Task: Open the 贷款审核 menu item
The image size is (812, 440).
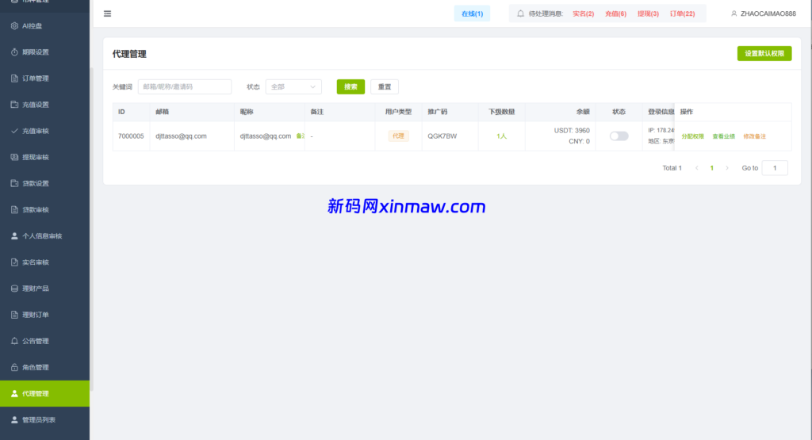Action: coord(44,209)
